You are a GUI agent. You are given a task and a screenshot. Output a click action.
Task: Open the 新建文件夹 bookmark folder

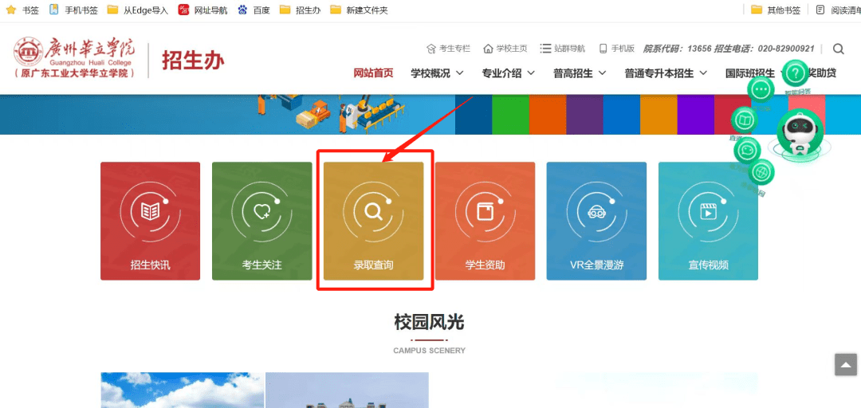(x=359, y=10)
